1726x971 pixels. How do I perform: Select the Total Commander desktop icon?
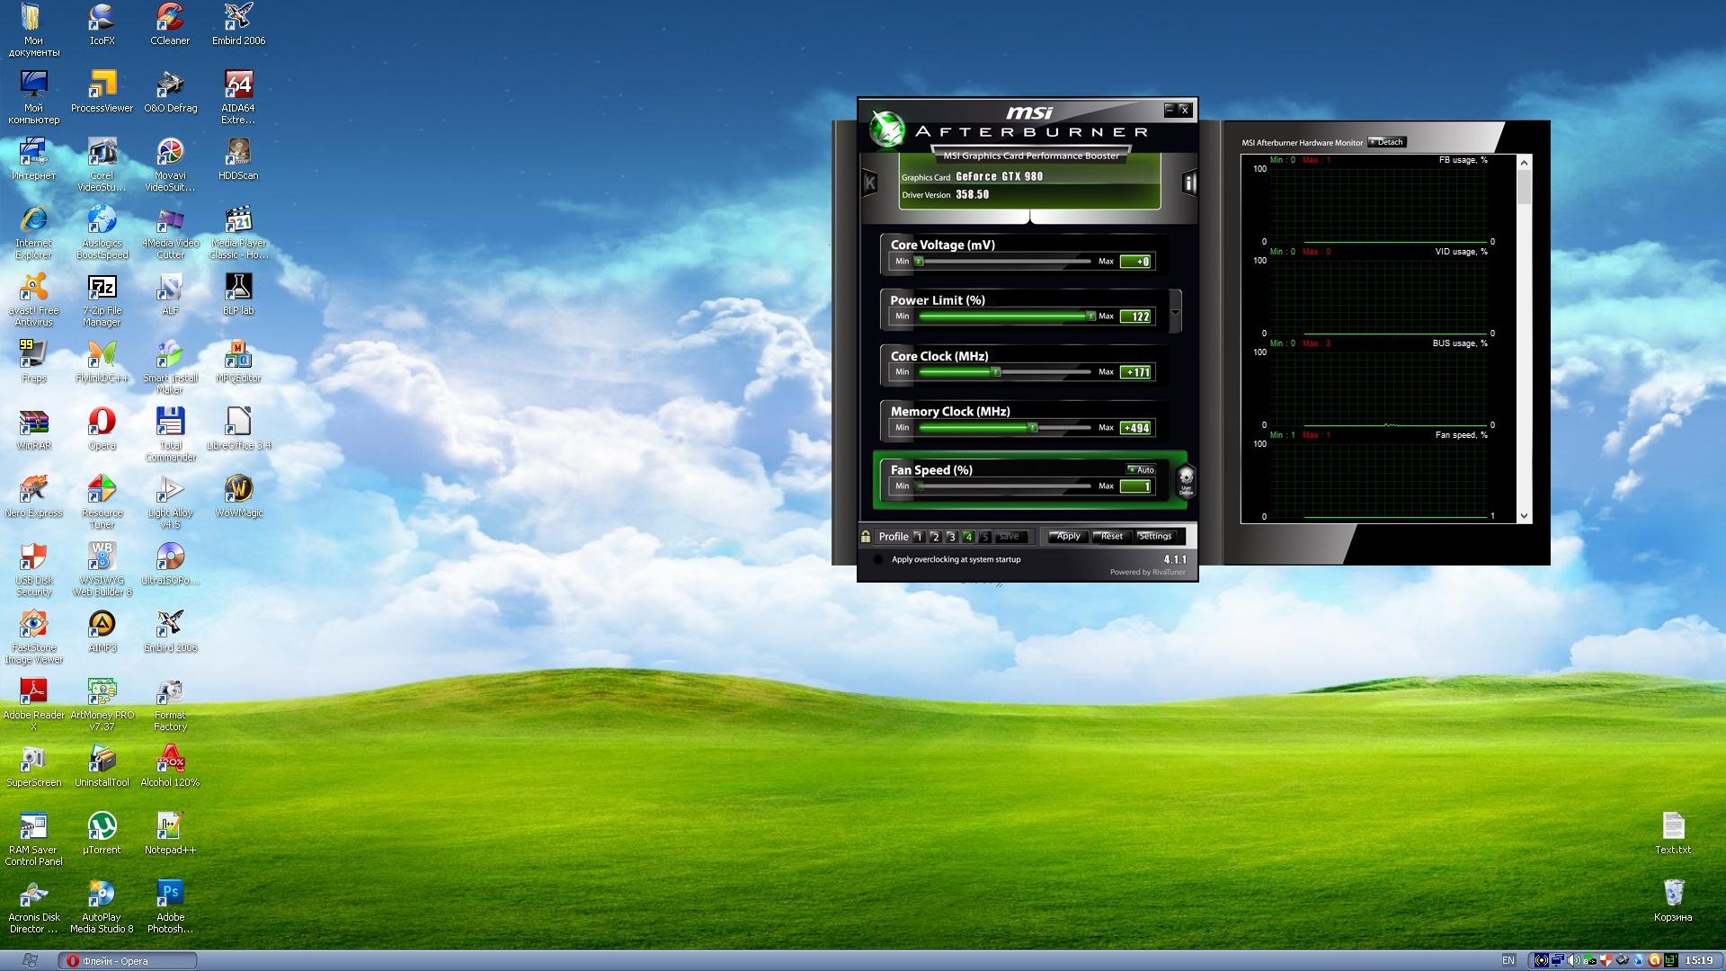(170, 434)
